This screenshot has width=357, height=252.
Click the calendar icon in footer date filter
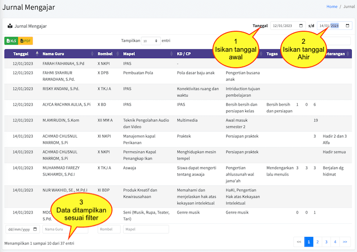(35, 229)
